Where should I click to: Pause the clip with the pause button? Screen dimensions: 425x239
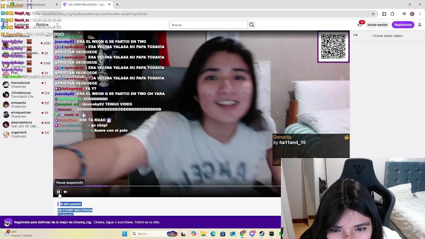(58, 192)
